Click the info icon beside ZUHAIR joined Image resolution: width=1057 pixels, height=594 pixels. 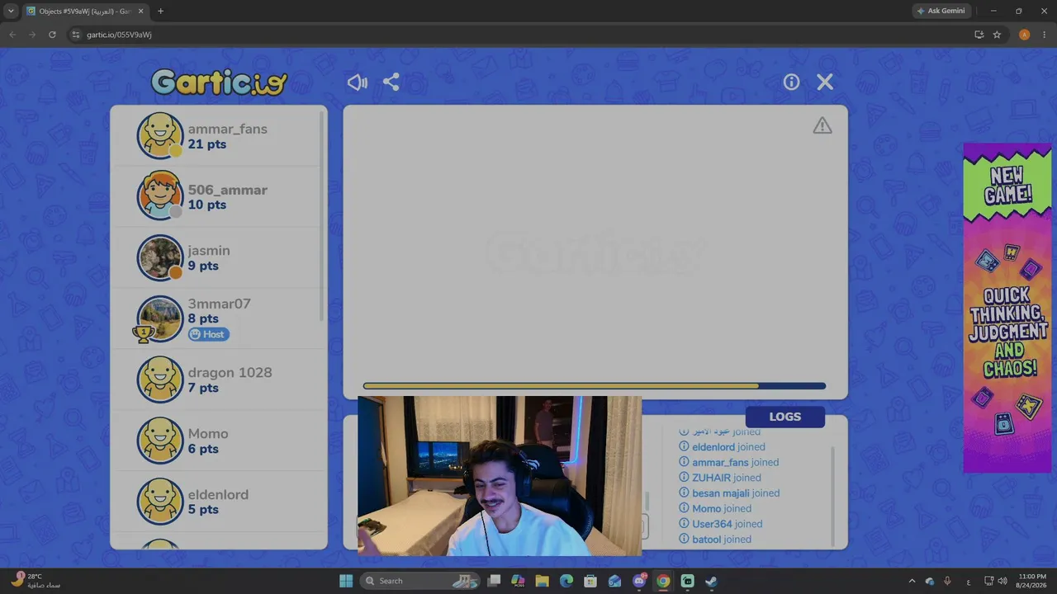coord(684,478)
